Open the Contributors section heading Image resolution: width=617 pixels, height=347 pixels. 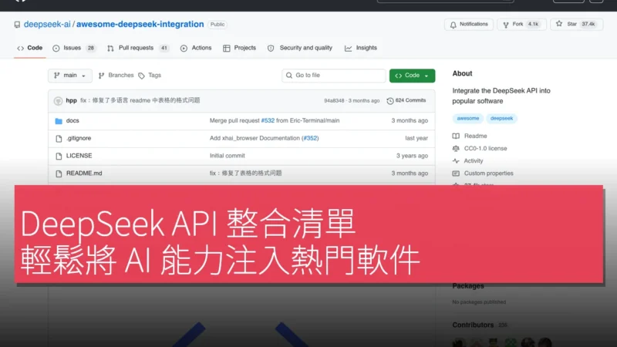473,325
